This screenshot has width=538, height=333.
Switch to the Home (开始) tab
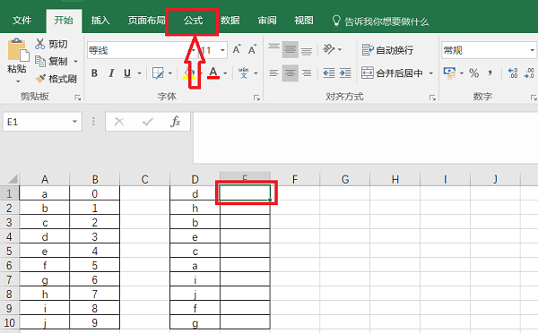[x=64, y=21]
